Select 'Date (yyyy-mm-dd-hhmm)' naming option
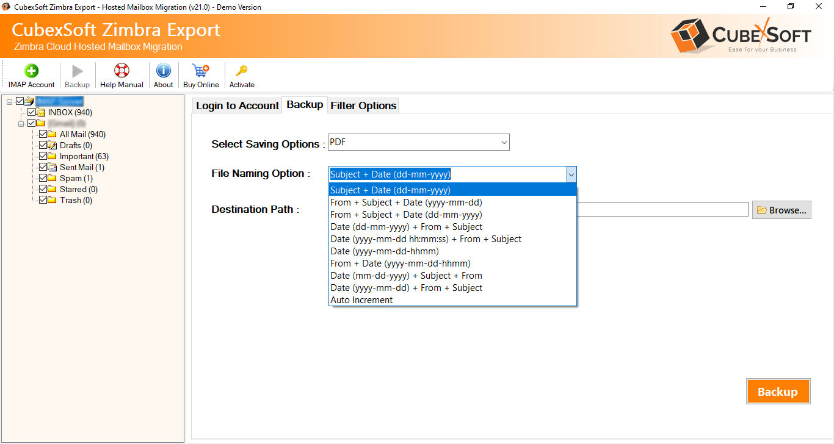834x444 pixels. [452, 251]
